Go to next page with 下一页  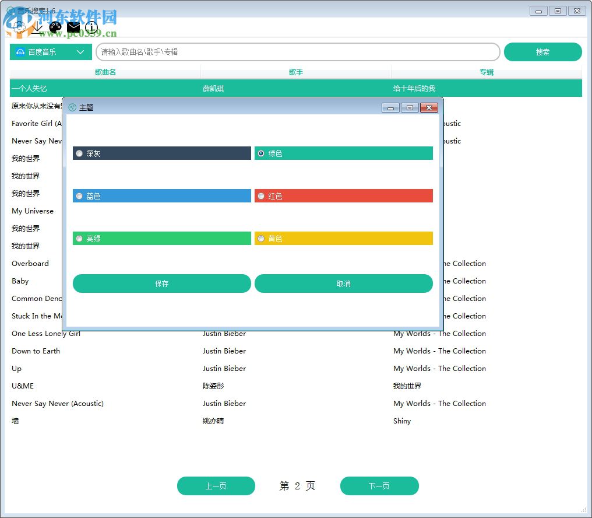point(379,486)
